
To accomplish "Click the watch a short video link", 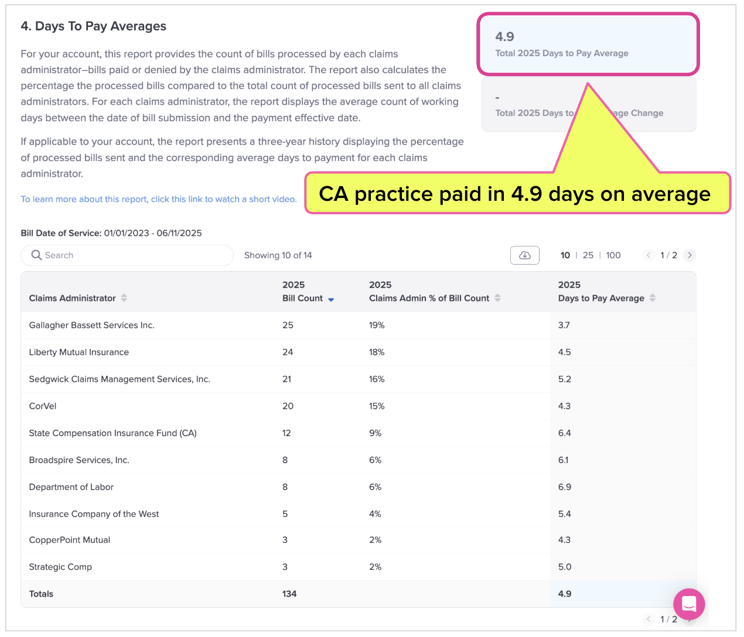I will point(159,199).
